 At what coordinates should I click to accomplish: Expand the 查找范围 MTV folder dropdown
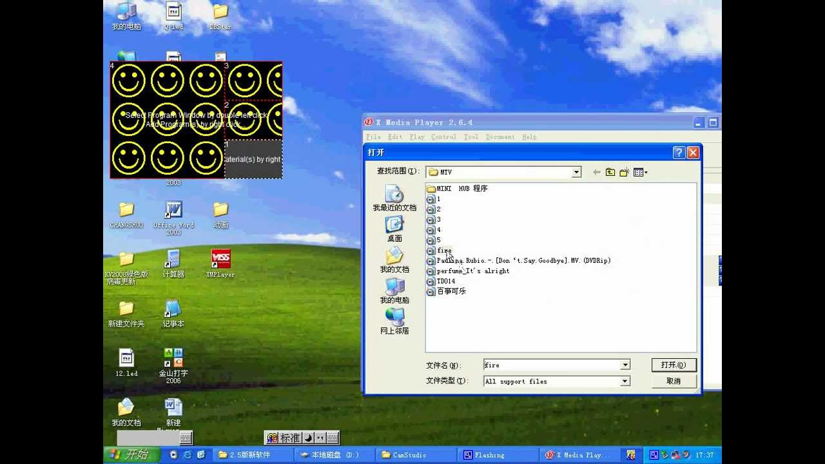(577, 172)
